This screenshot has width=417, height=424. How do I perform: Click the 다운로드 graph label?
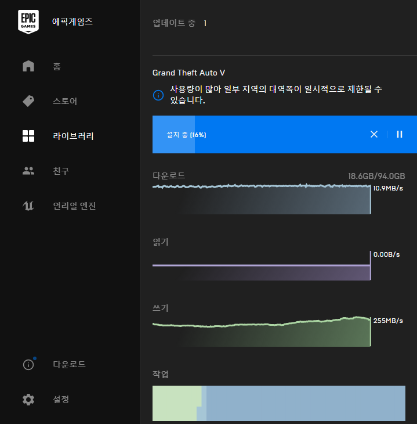point(169,176)
